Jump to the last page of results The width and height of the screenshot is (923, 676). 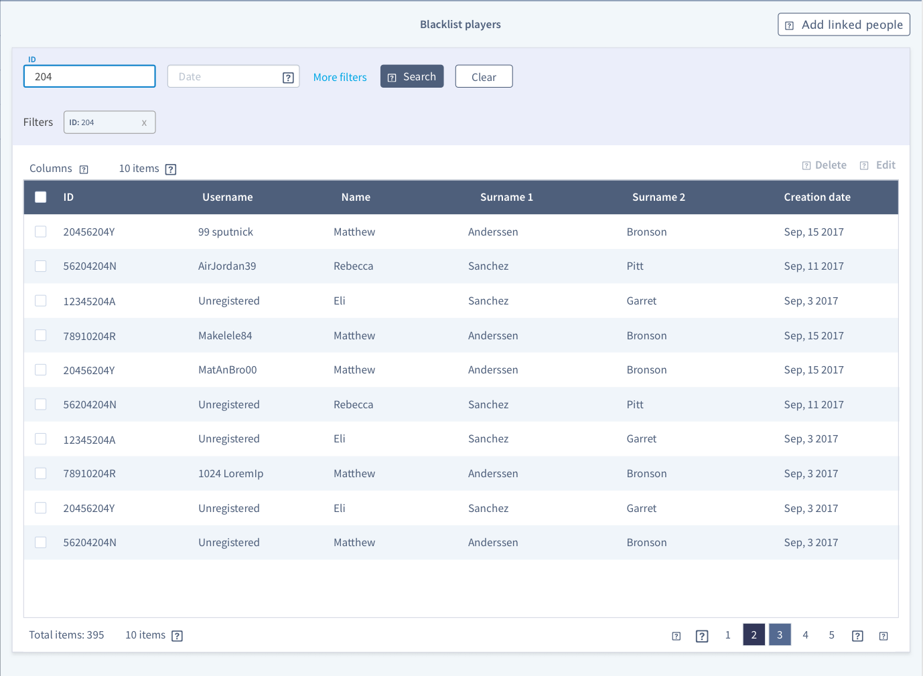click(883, 636)
